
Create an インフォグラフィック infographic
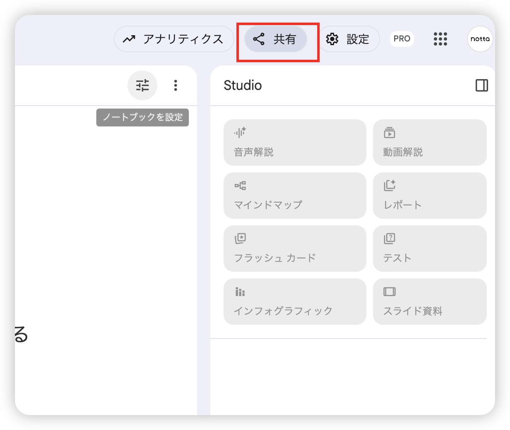295,302
